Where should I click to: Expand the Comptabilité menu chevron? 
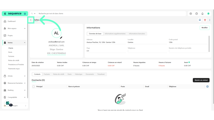click(25, 97)
